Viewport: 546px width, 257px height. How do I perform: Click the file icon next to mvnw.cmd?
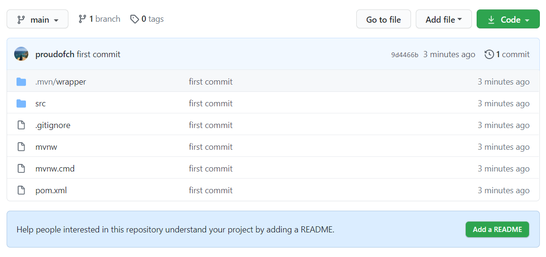tap(21, 169)
